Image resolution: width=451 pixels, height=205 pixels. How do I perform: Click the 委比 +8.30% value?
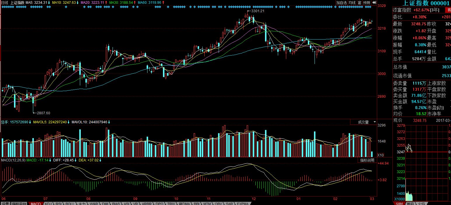[x=420, y=17]
